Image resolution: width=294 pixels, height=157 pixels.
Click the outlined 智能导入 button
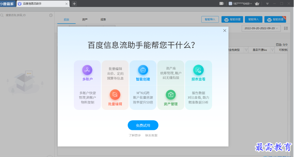[x=210, y=19]
